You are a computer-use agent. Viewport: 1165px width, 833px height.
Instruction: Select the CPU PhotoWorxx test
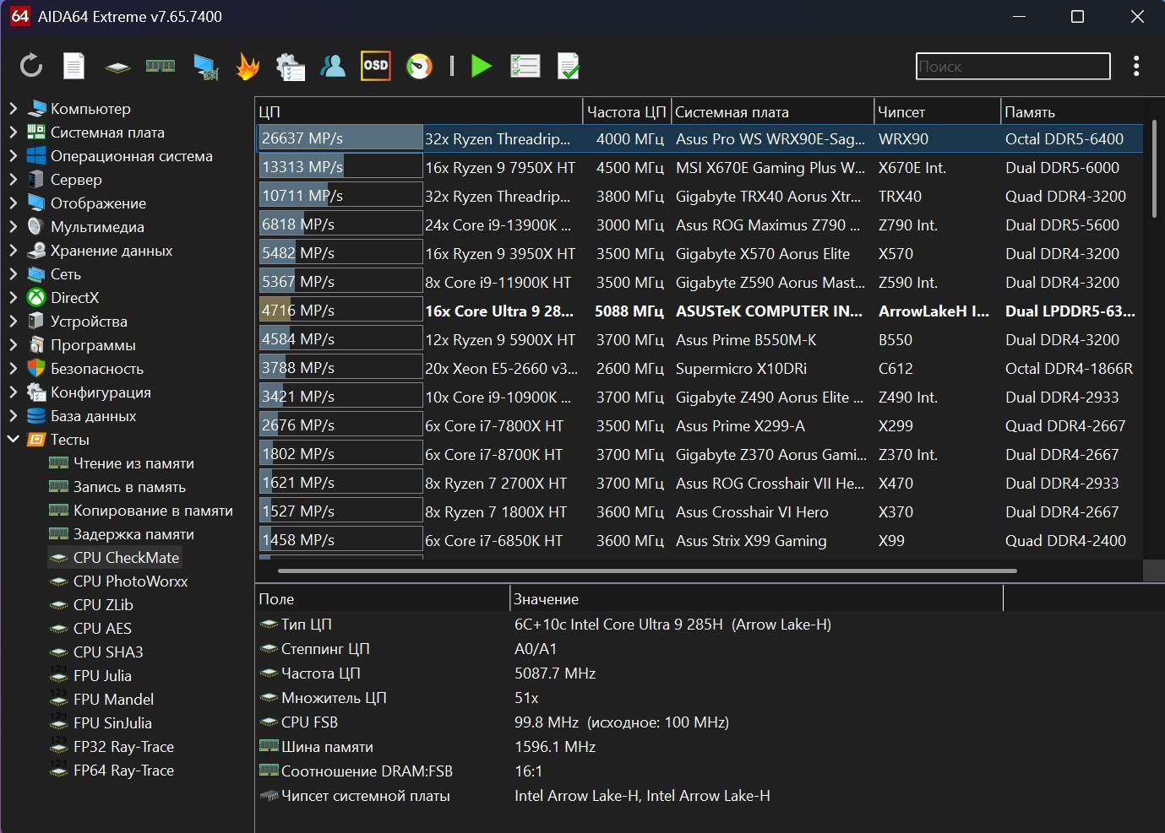[130, 581]
